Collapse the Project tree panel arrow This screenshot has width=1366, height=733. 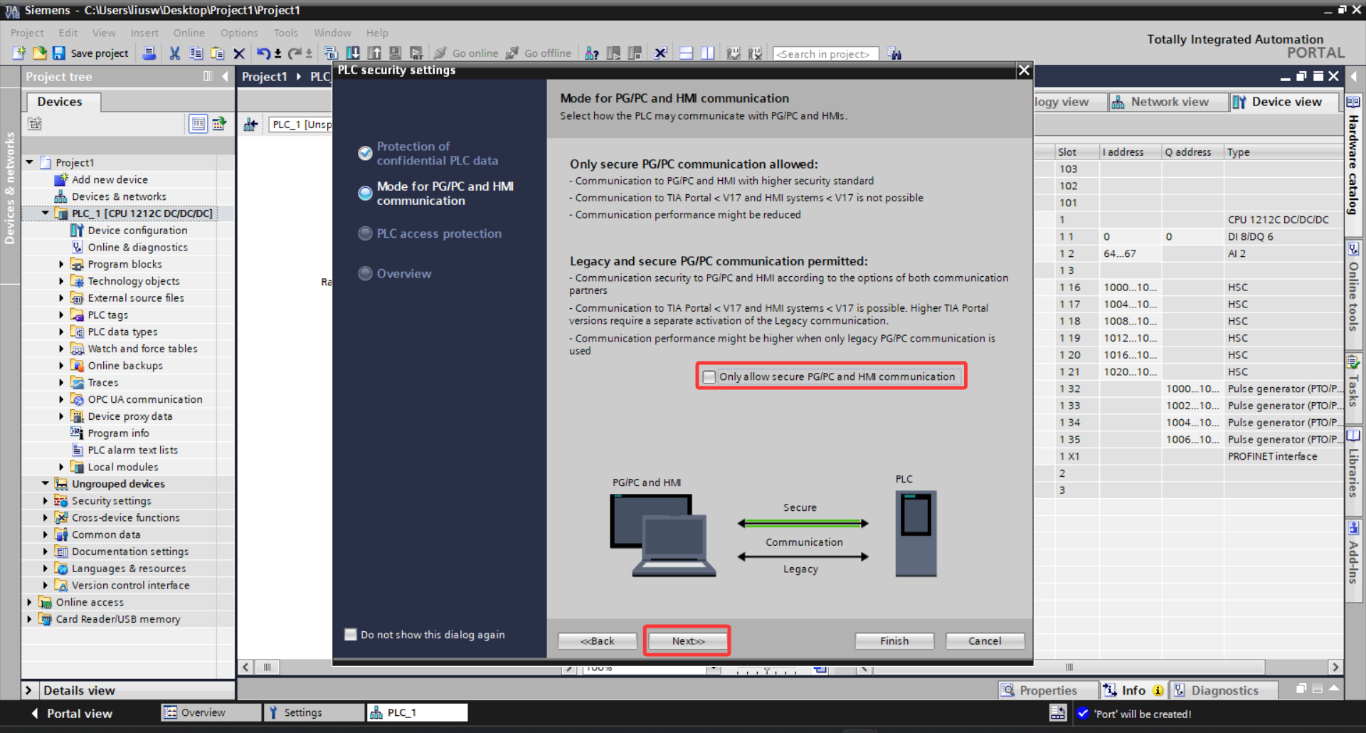tap(225, 76)
